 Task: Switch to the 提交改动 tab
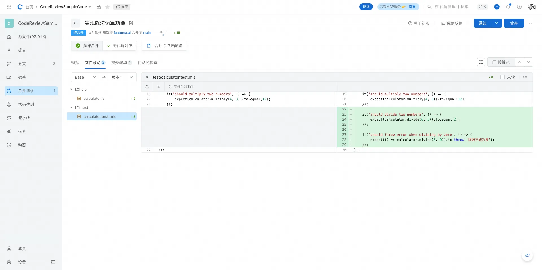coord(122,63)
